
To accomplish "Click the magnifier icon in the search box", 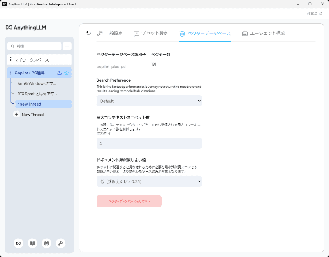I will coord(12,46).
